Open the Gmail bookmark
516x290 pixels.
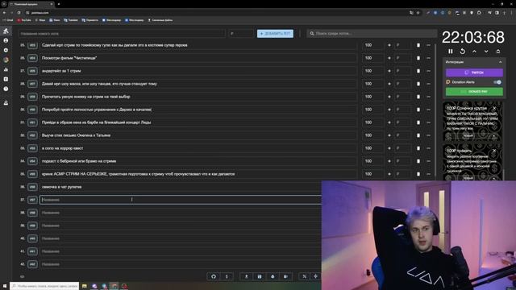tap(8, 20)
